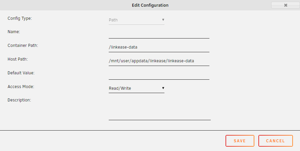
Task: Click the Description label
Action: 19,100
